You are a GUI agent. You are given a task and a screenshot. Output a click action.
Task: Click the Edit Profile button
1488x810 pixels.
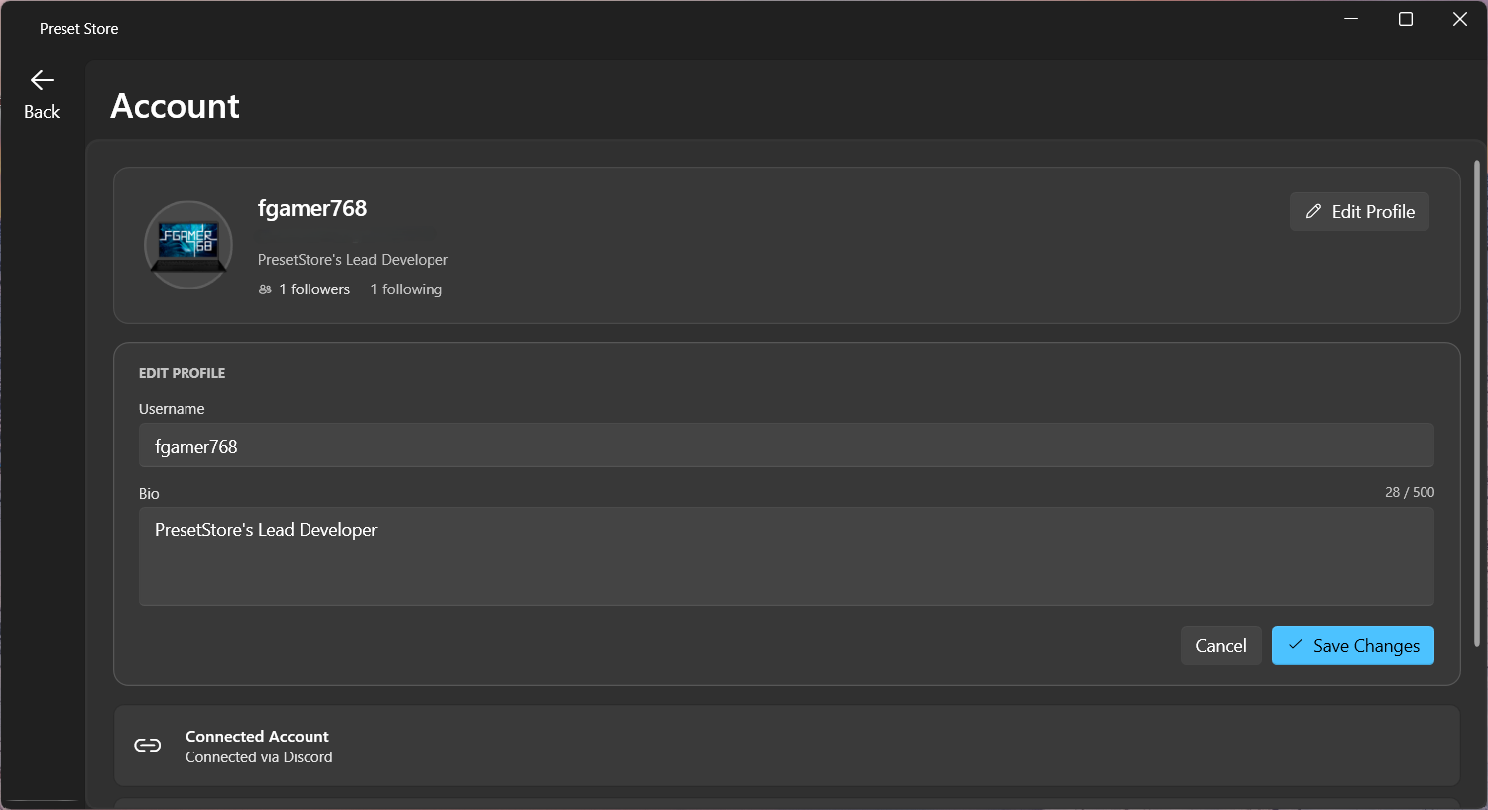[1359, 211]
